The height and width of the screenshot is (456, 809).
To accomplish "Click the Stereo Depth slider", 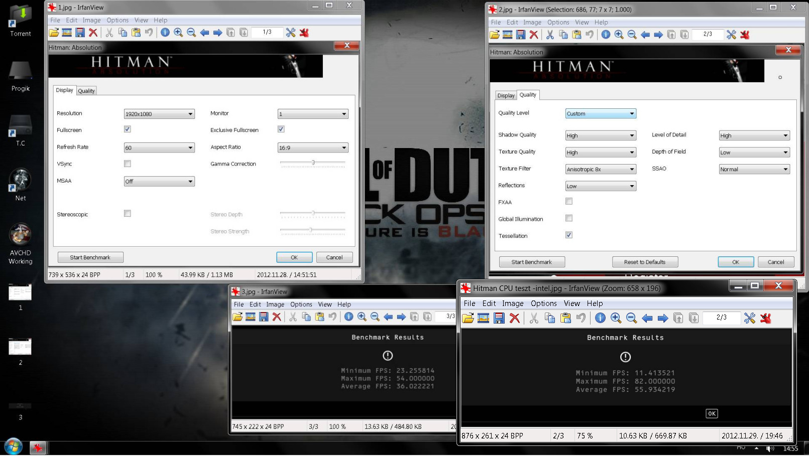I will pos(313,214).
